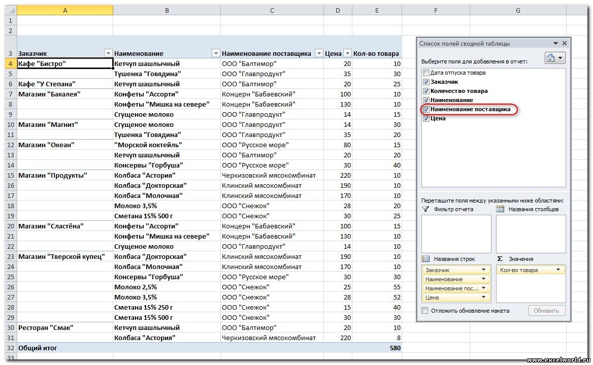Select row 32 header
The width and height of the screenshot is (593, 365).
(x=11, y=348)
